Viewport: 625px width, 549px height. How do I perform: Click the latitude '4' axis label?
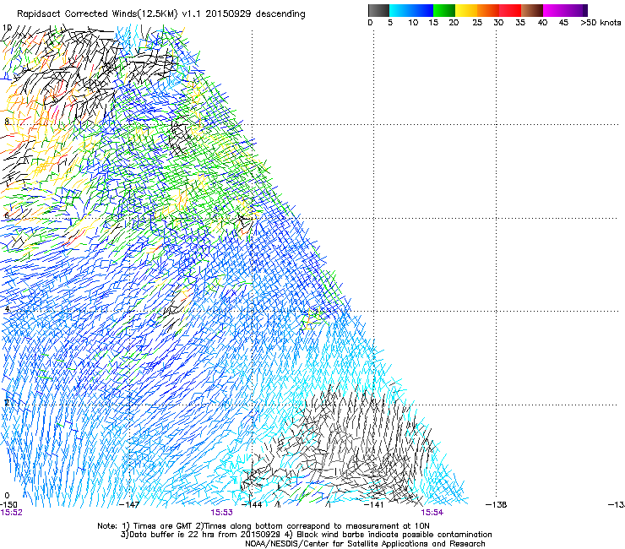pyautogui.click(x=7, y=308)
